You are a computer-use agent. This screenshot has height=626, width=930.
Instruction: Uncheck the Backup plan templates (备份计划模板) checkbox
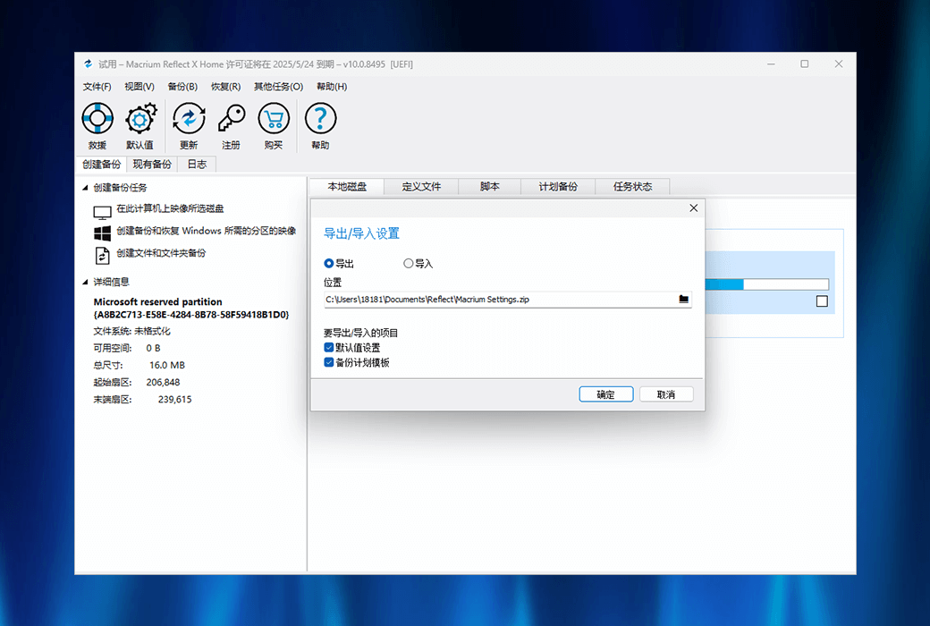tap(328, 362)
